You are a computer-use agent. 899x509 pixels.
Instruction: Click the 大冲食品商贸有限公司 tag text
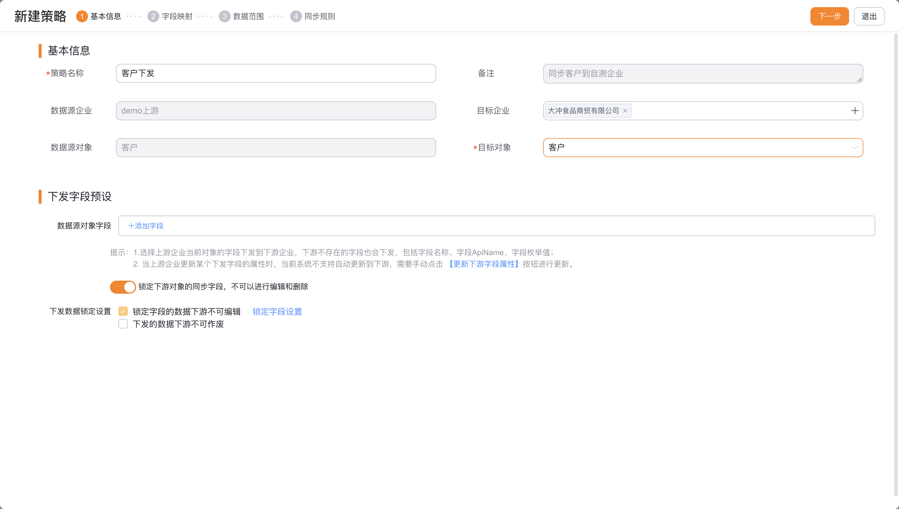583,111
